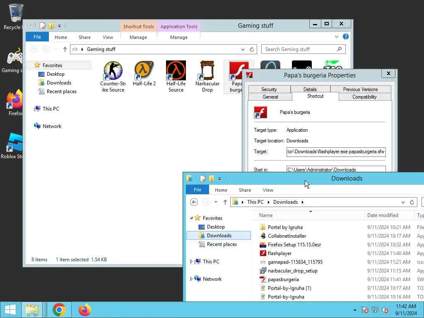Click Up arrow in Downloads window
This screenshot has height=318, width=424.
tap(225, 202)
